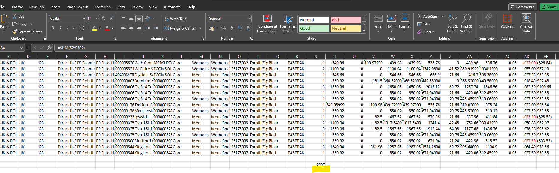Screen dimensions: 559x173
Task: Click the Analyze Data icon
Action: [x=526, y=19]
